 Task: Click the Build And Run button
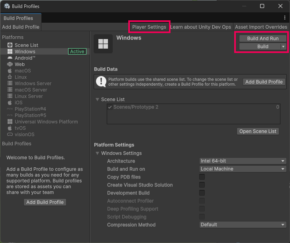click(x=263, y=39)
